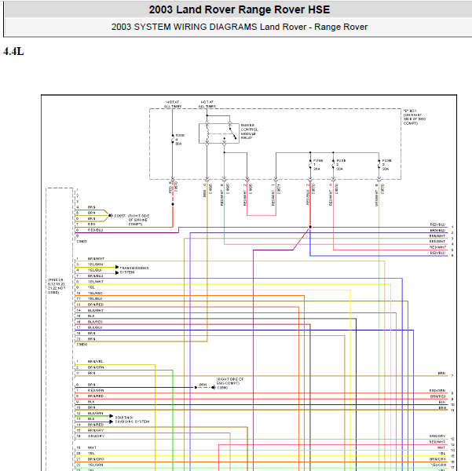Click the Fuse 3 label in E-Box
Screen dimensions: 472x471
386,165
